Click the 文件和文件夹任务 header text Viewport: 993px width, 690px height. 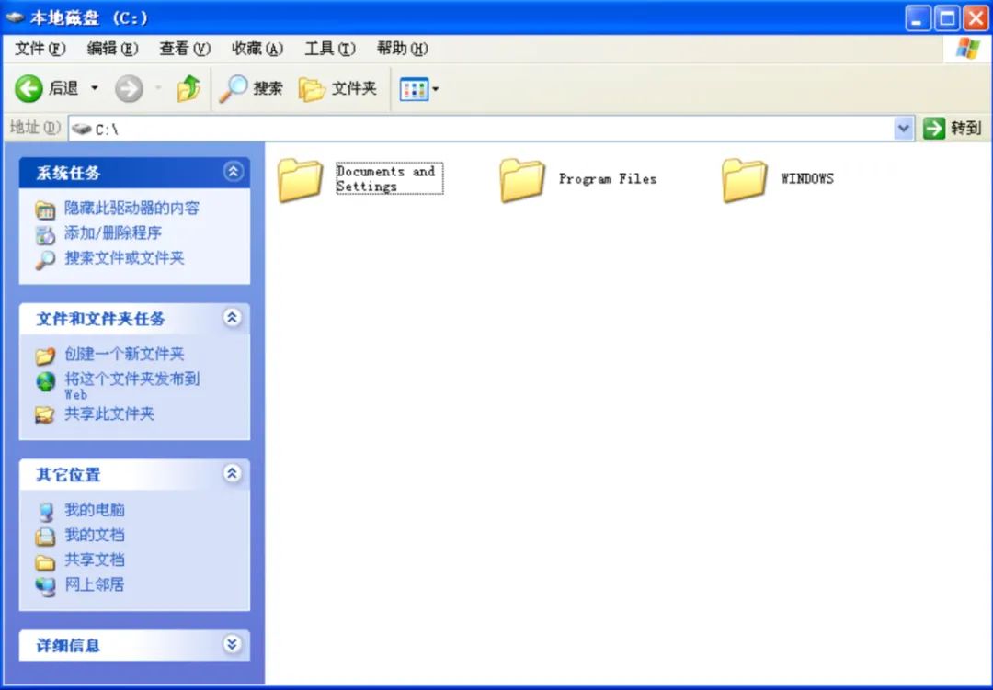pyautogui.click(x=101, y=319)
